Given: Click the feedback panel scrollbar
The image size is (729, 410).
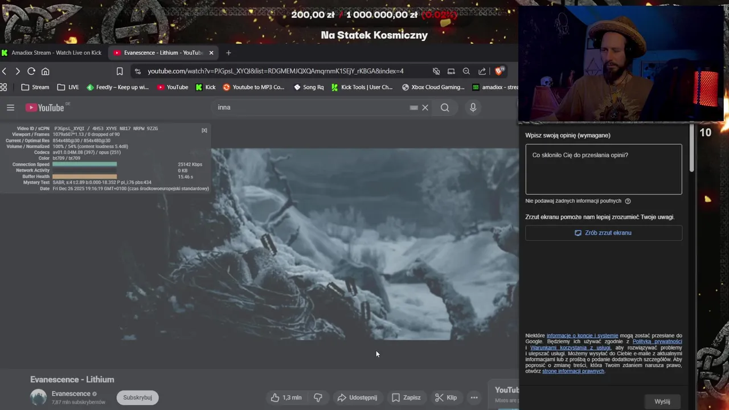Looking at the screenshot, I should (x=692, y=148).
